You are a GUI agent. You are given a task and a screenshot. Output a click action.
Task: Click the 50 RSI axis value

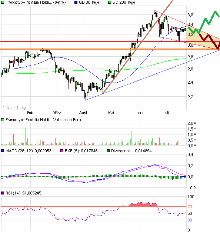tap(190, 213)
